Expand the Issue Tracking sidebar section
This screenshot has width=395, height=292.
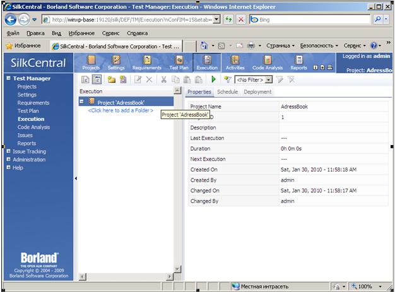[8, 151]
